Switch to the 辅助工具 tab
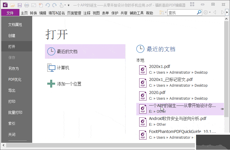The height and width of the screenshot is (150, 230). (x=137, y=13)
